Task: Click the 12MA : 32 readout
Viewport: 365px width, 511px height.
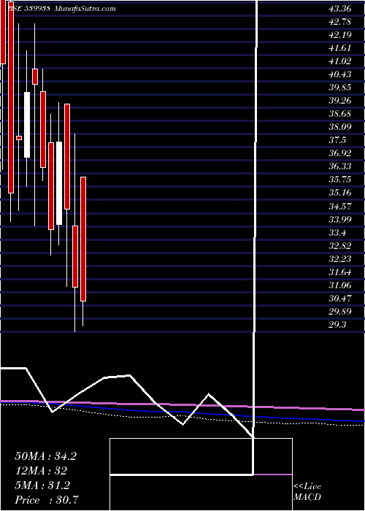Action: [x=41, y=471]
